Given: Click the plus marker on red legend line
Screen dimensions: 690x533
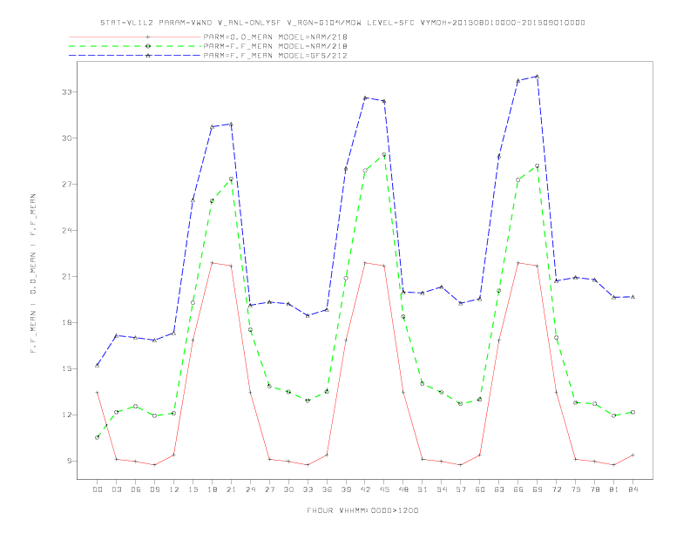Looking at the screenshot, I should 148,37.
